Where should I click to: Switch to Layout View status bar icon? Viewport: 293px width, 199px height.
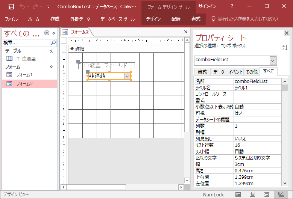(267, 194)
